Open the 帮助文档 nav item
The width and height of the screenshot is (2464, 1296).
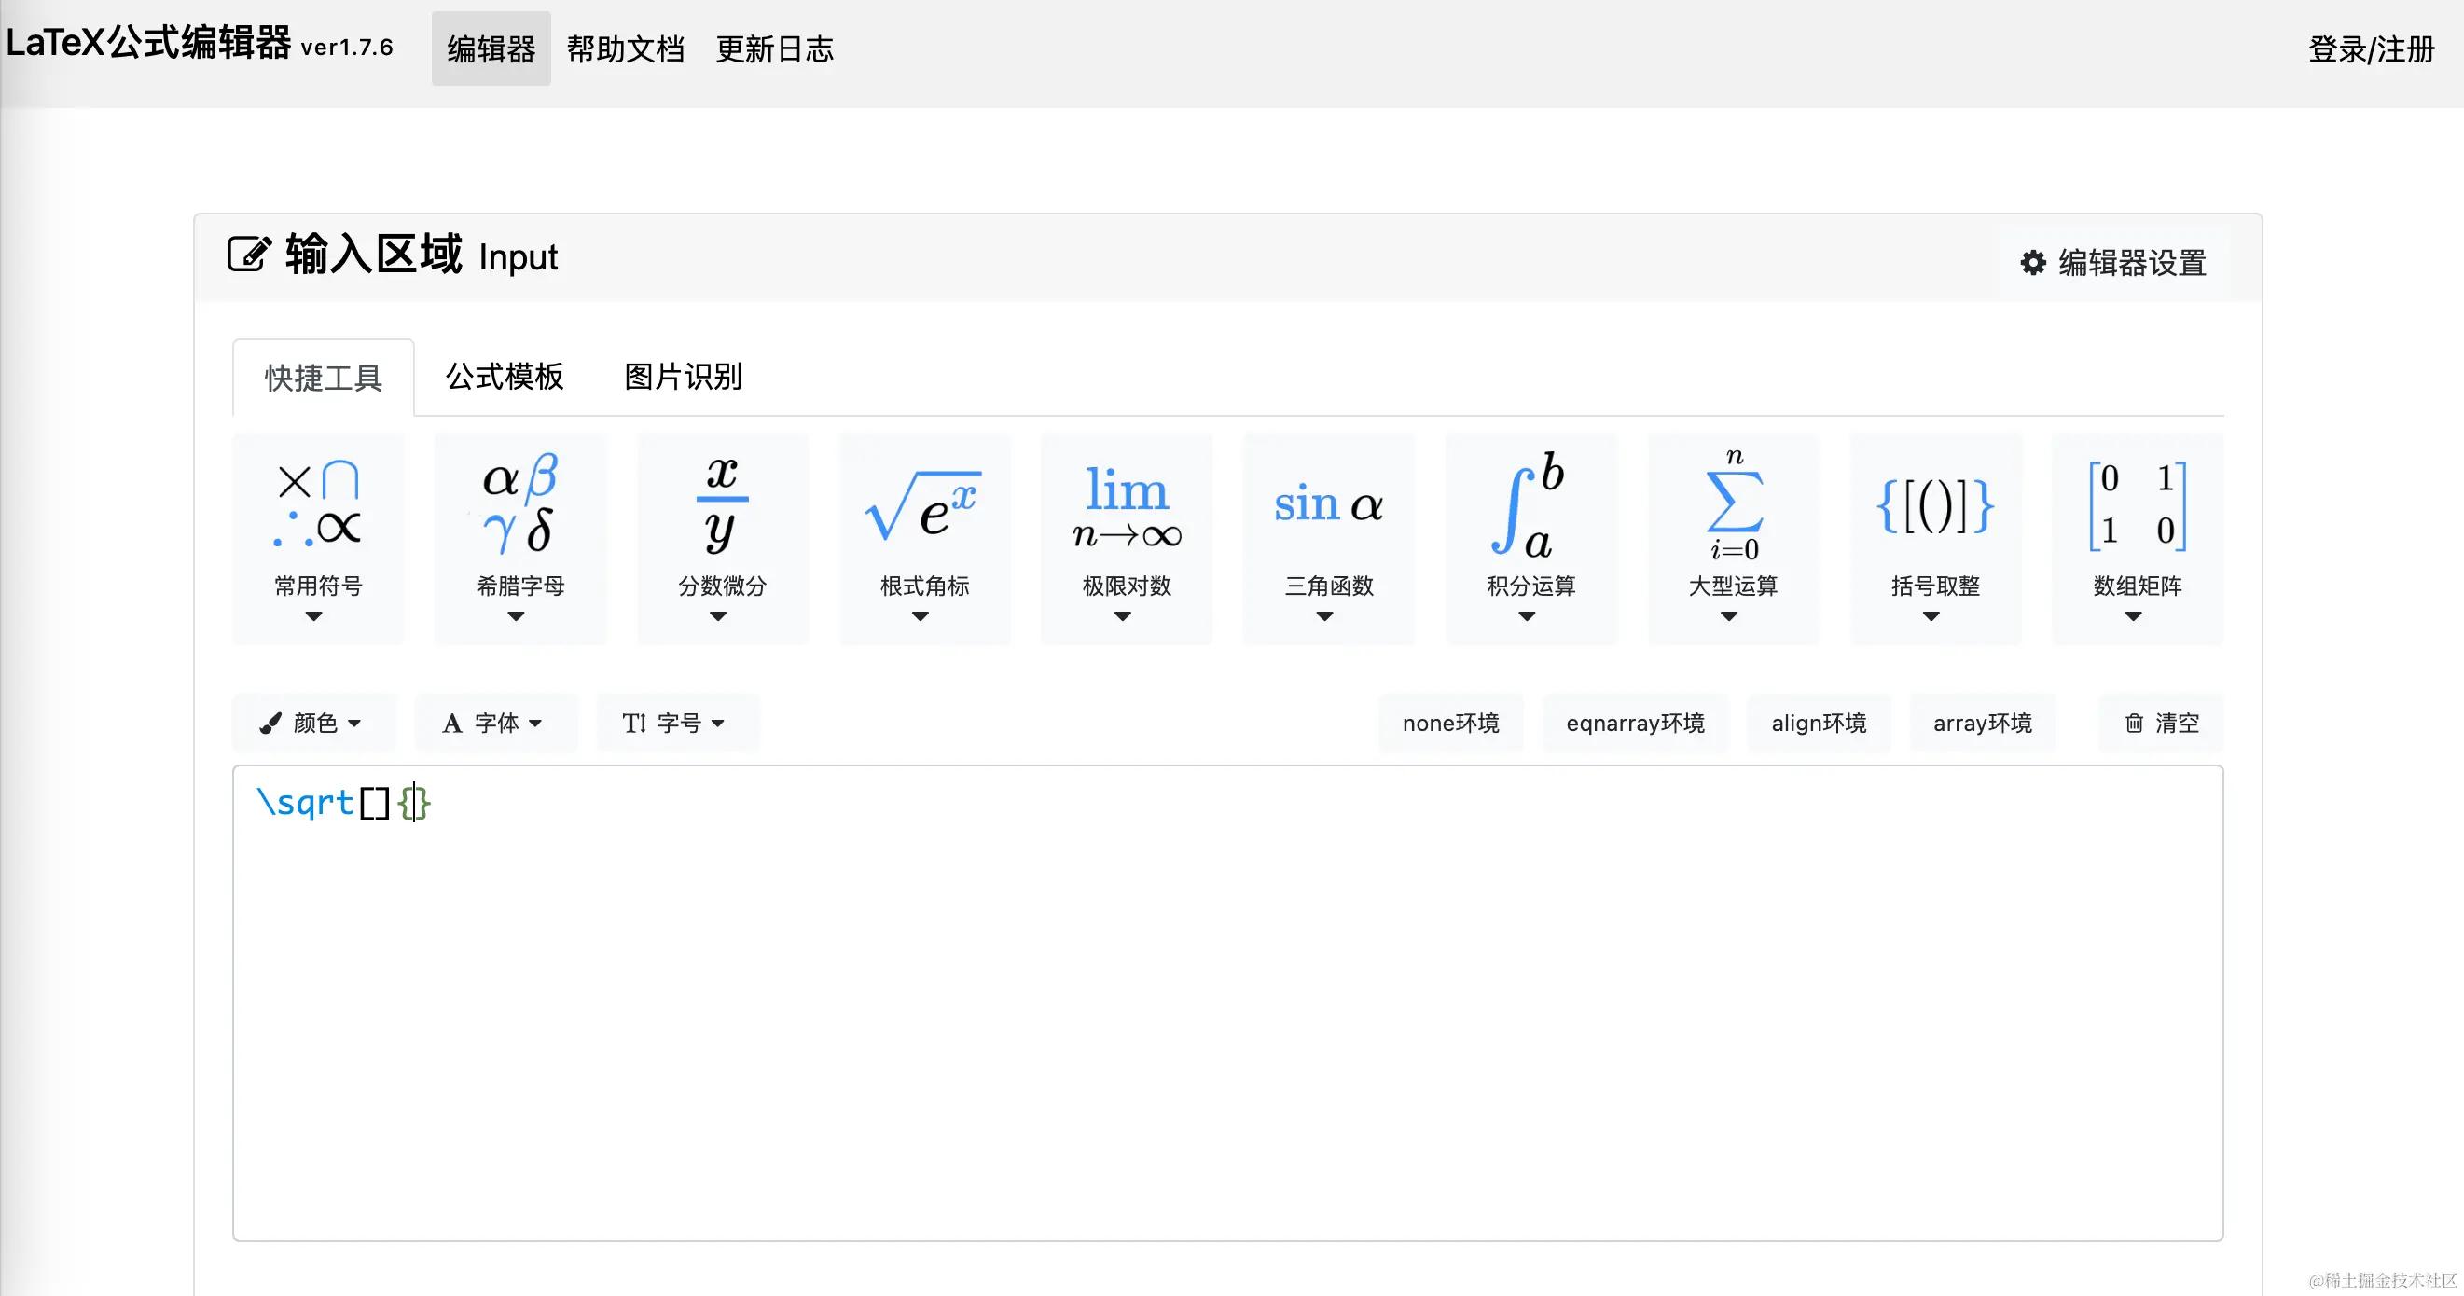pos(626,48)
